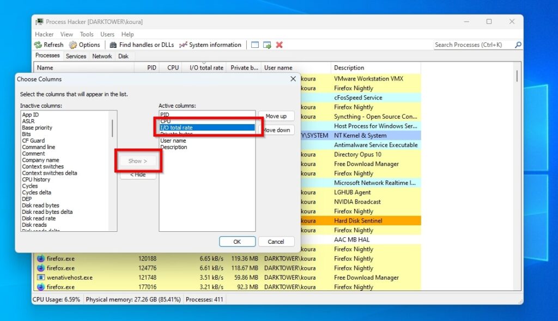Click inside the Search Processes field
Screen dimensions: 558x321
coord(469,45)
